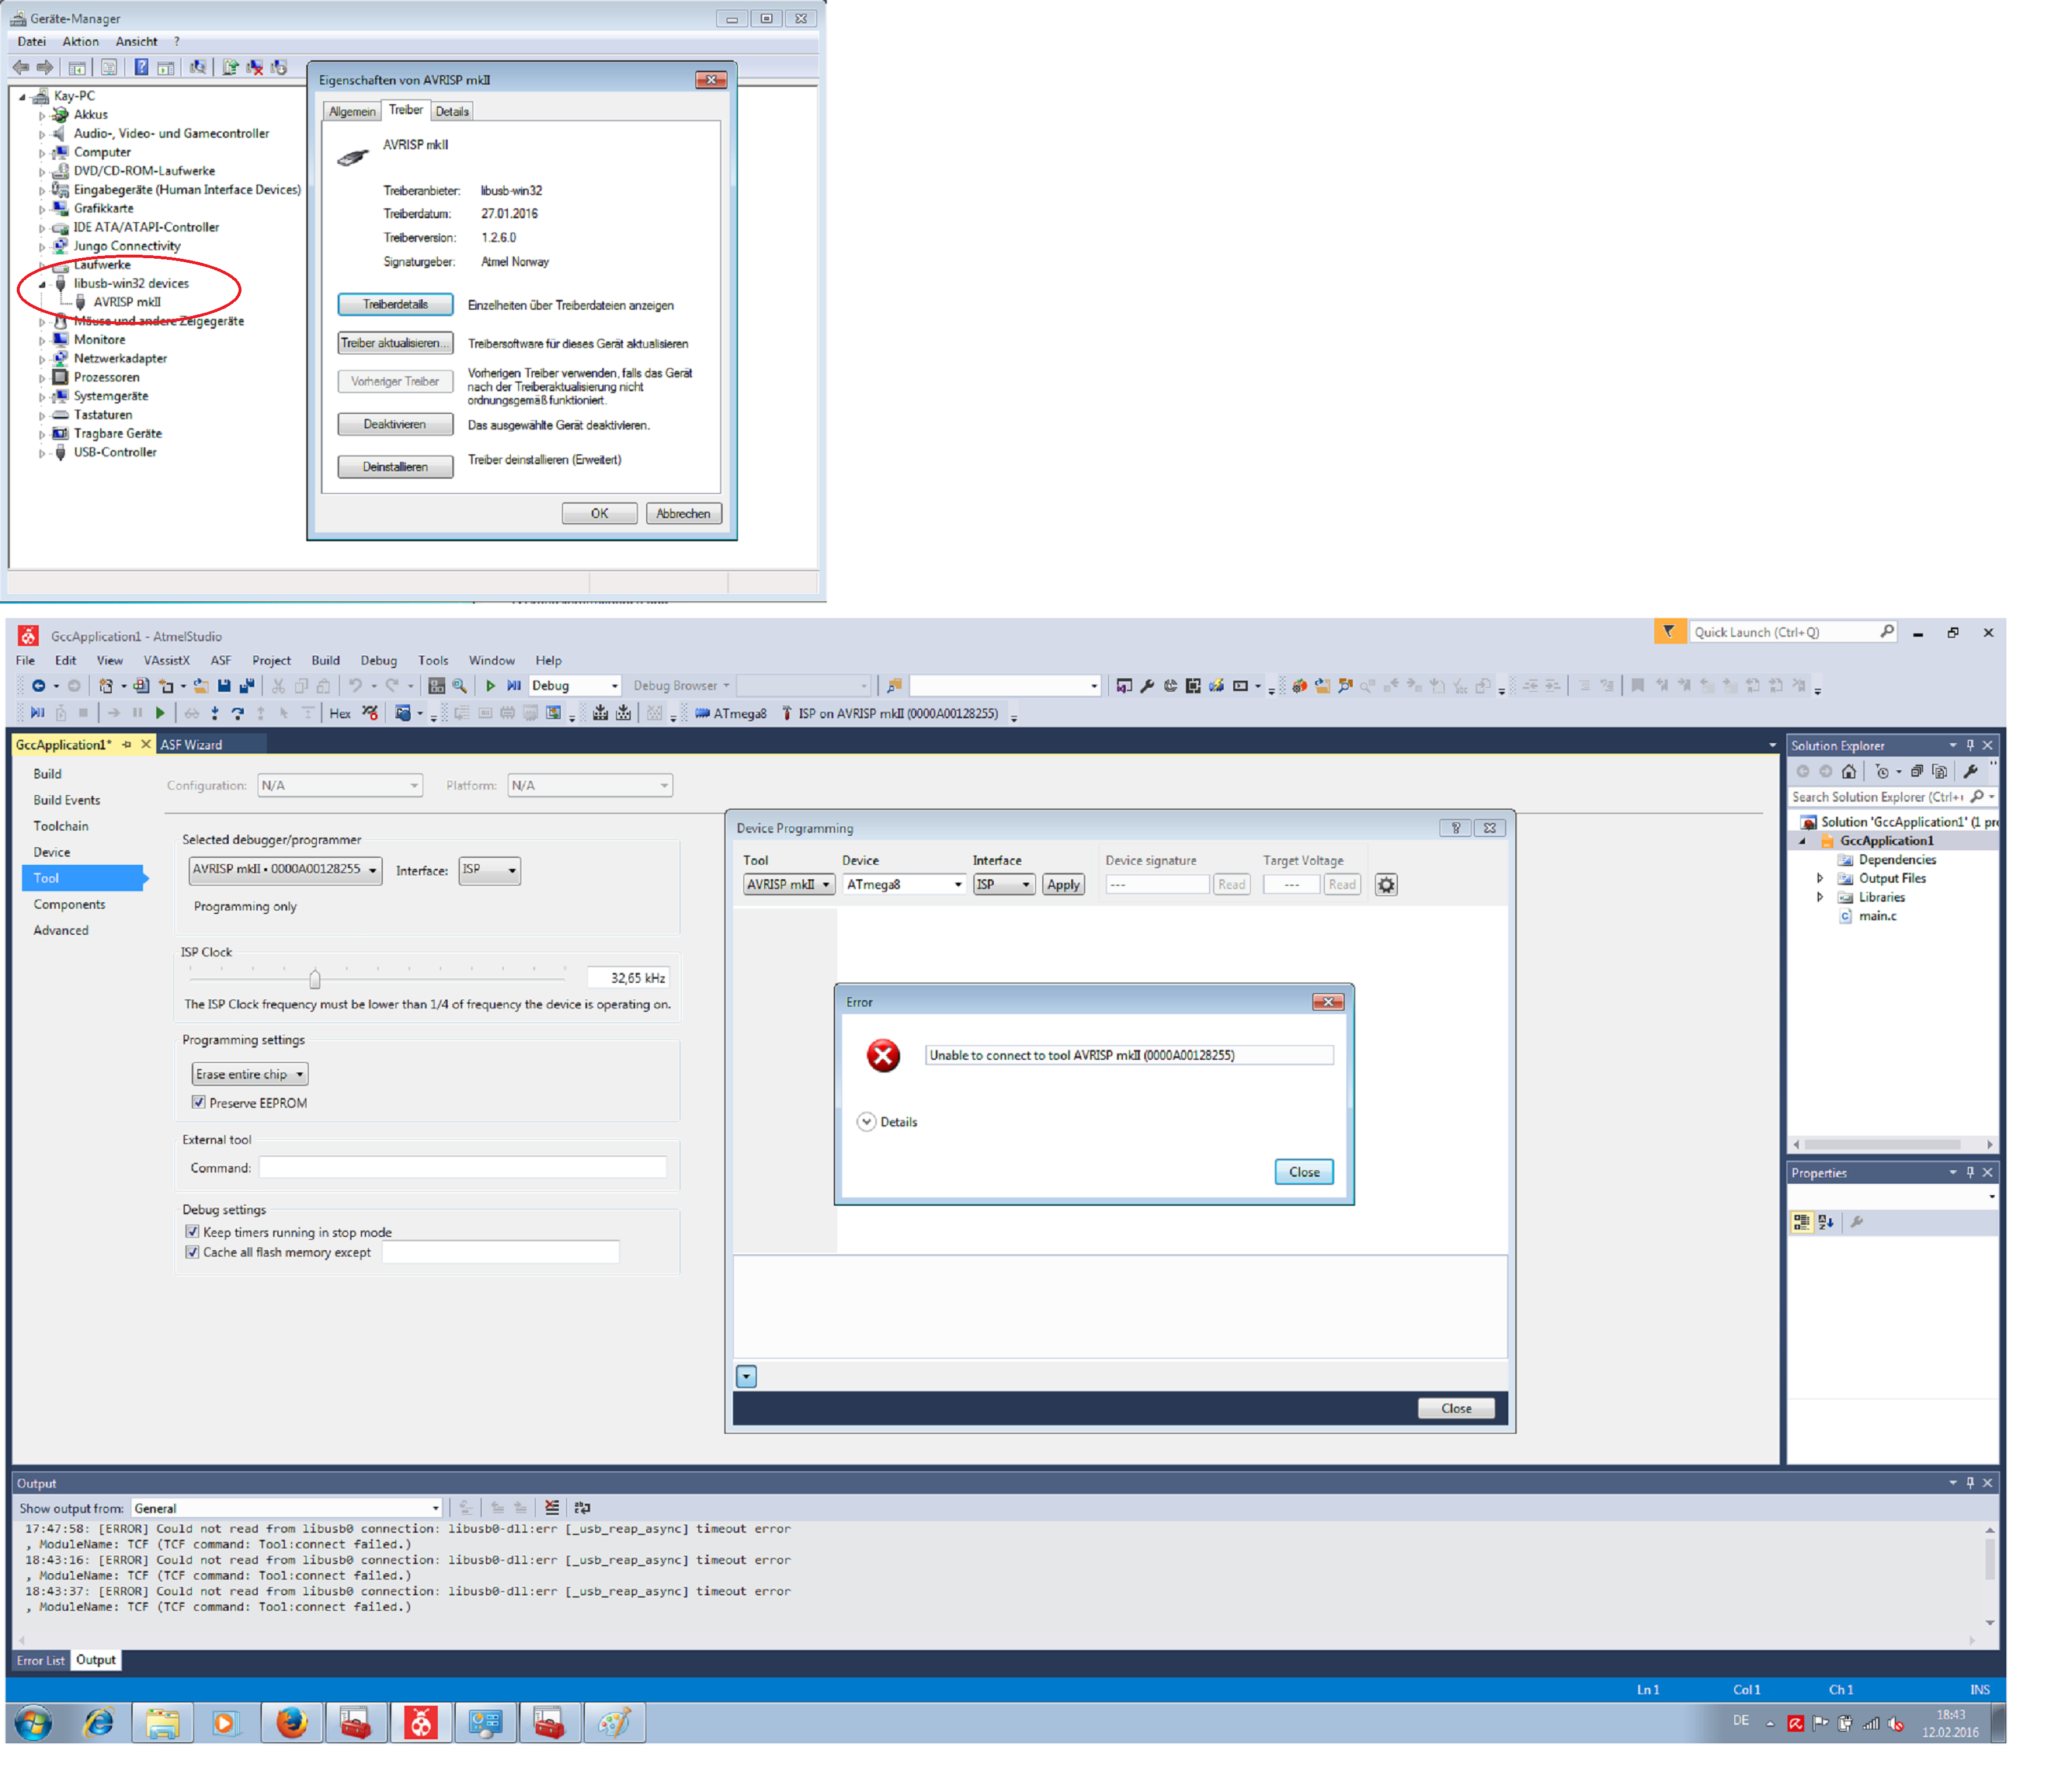Screen dimensions: 2051x1792
Task: Click the Clear All icon in Output panel
Action: click(552, 1508)
